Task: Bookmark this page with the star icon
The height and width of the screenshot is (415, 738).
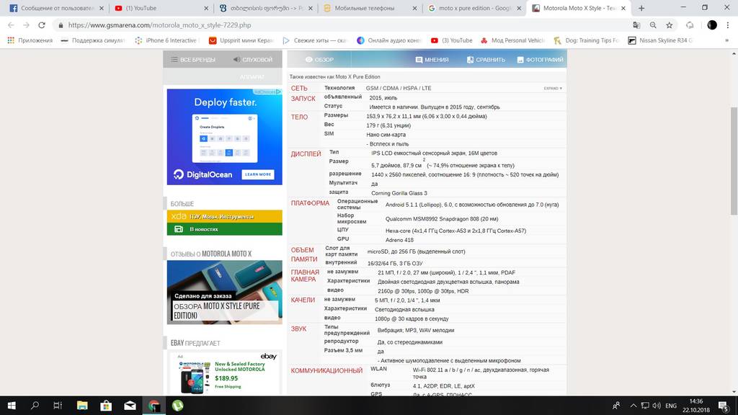Action: click(x=669, y=25)
